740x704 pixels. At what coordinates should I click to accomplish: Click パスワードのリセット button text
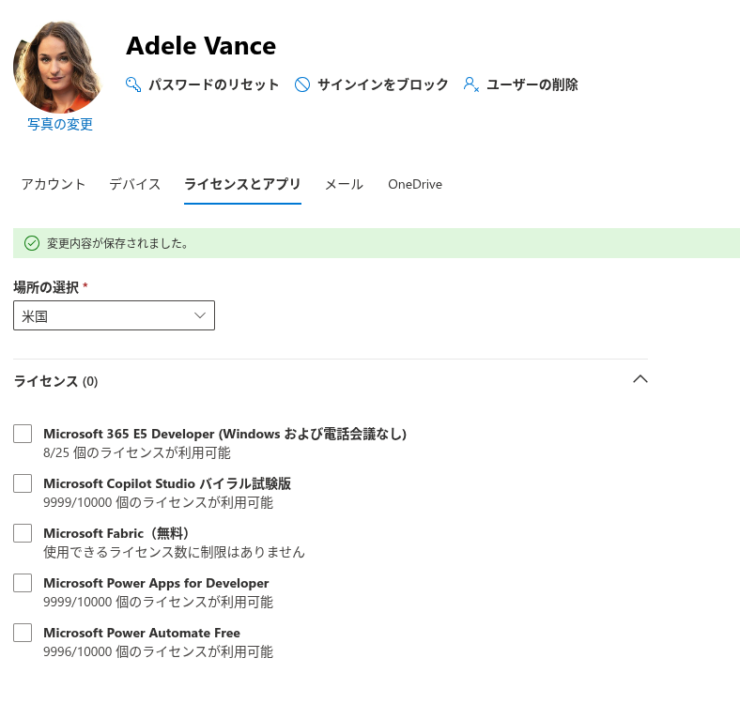214,84
